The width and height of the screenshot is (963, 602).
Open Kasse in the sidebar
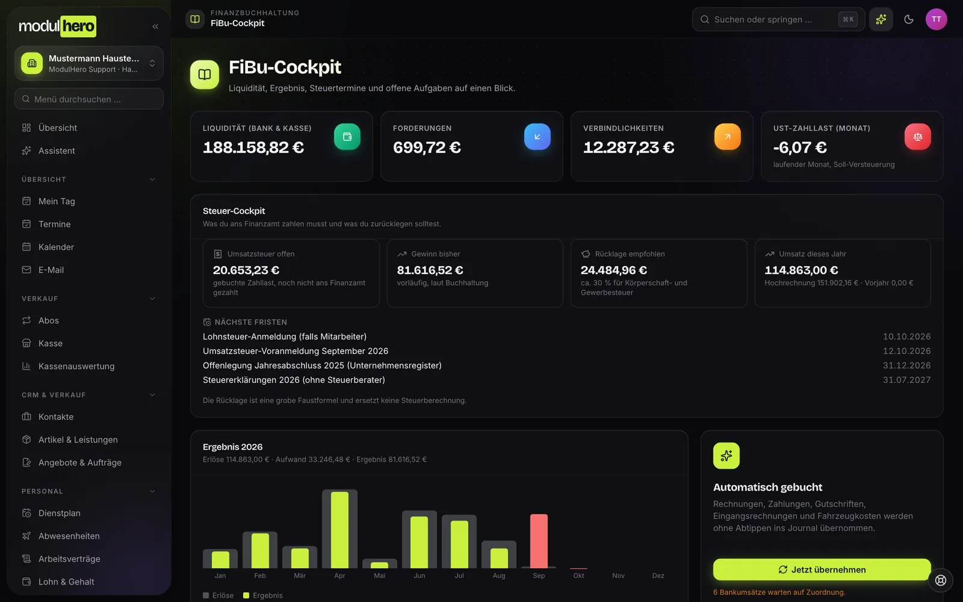(x=89, y=343)
